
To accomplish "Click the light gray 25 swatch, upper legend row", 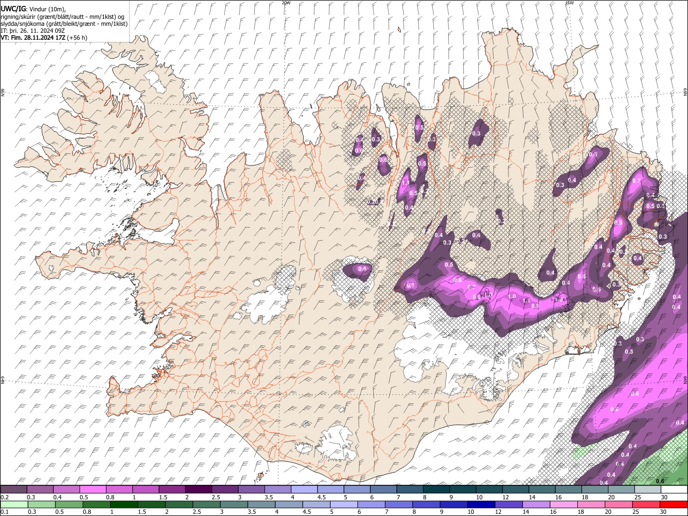I will click(x=648, y=489).
